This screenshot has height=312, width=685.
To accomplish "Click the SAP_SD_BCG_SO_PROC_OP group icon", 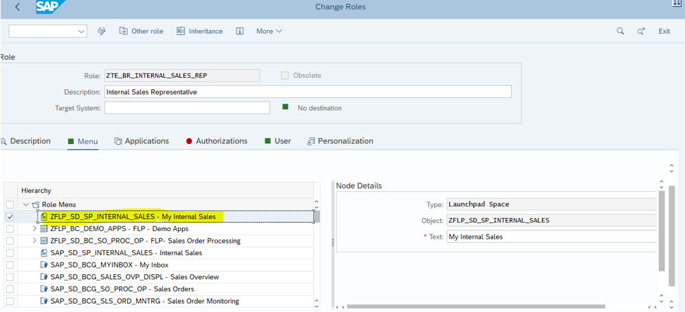I will click(x=44, y=289).
